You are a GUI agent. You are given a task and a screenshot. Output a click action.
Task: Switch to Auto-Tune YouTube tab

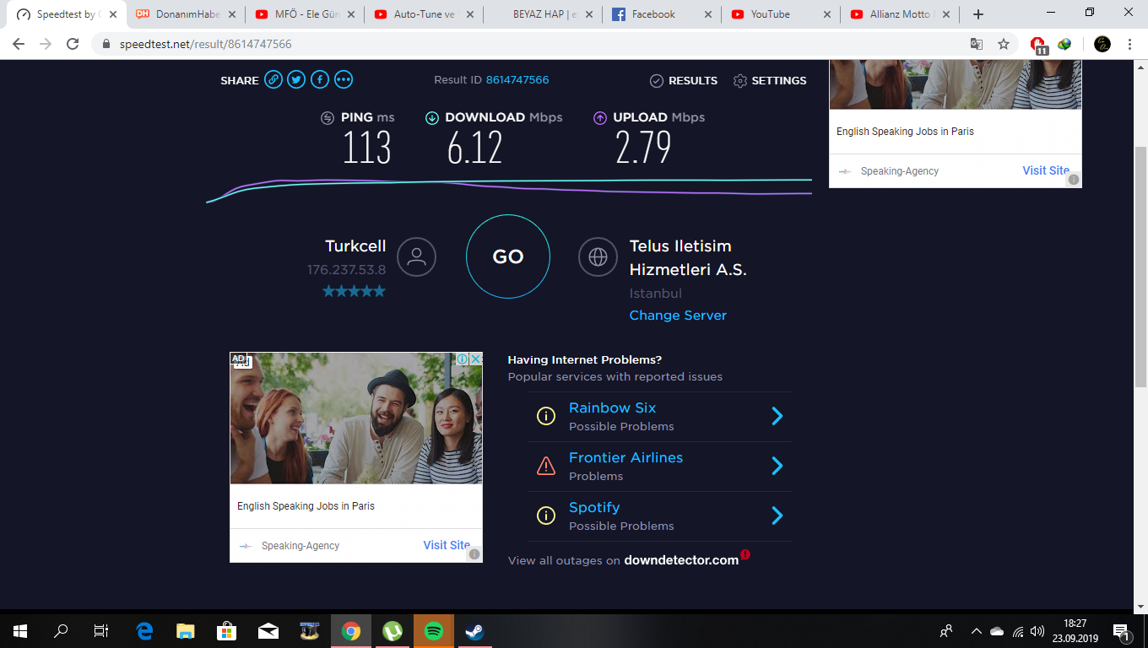pyautogui.click(x=425, y=14)
